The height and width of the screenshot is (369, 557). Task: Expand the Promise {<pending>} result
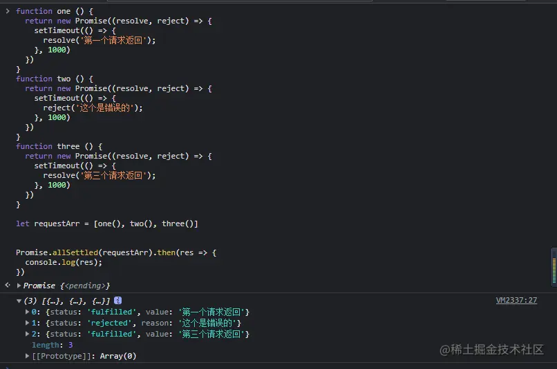point(19,286)
